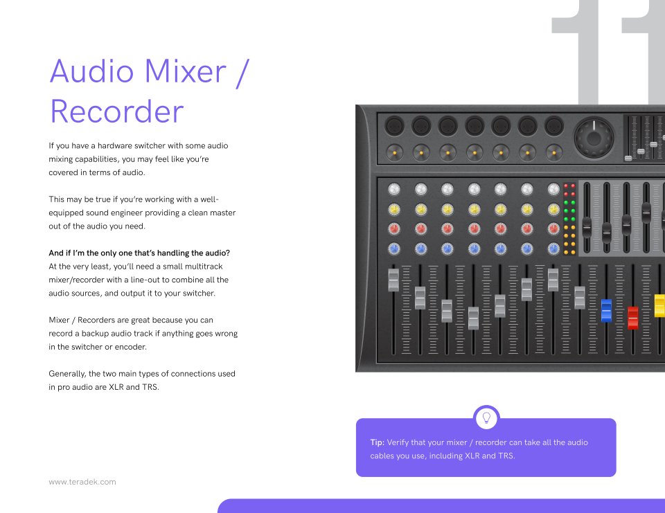Click the LED level meter column
The height and width of the screenshot is (513, 665).
569,219
